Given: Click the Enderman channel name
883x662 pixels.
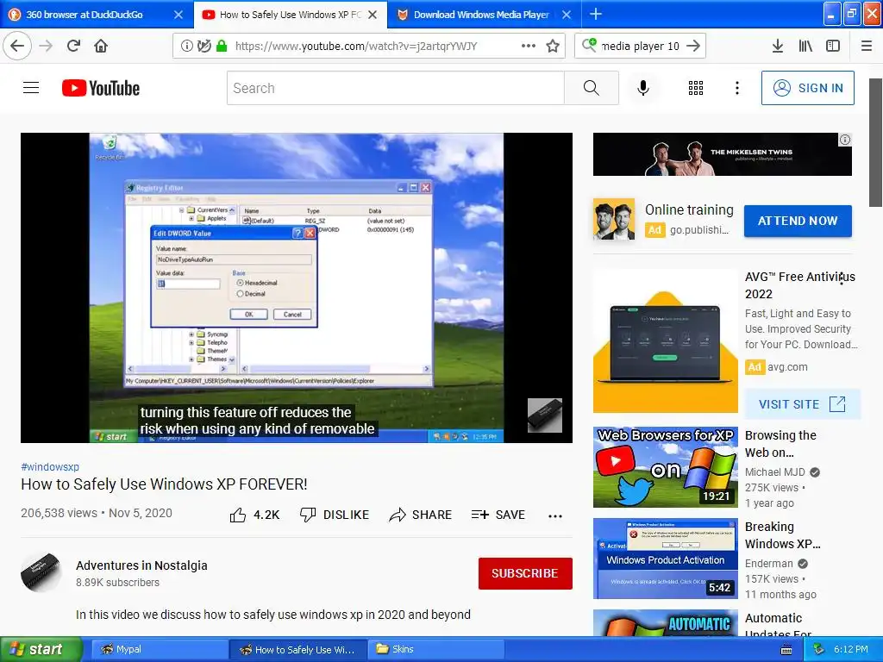Looking at the screenshot, I should (768, 563).
